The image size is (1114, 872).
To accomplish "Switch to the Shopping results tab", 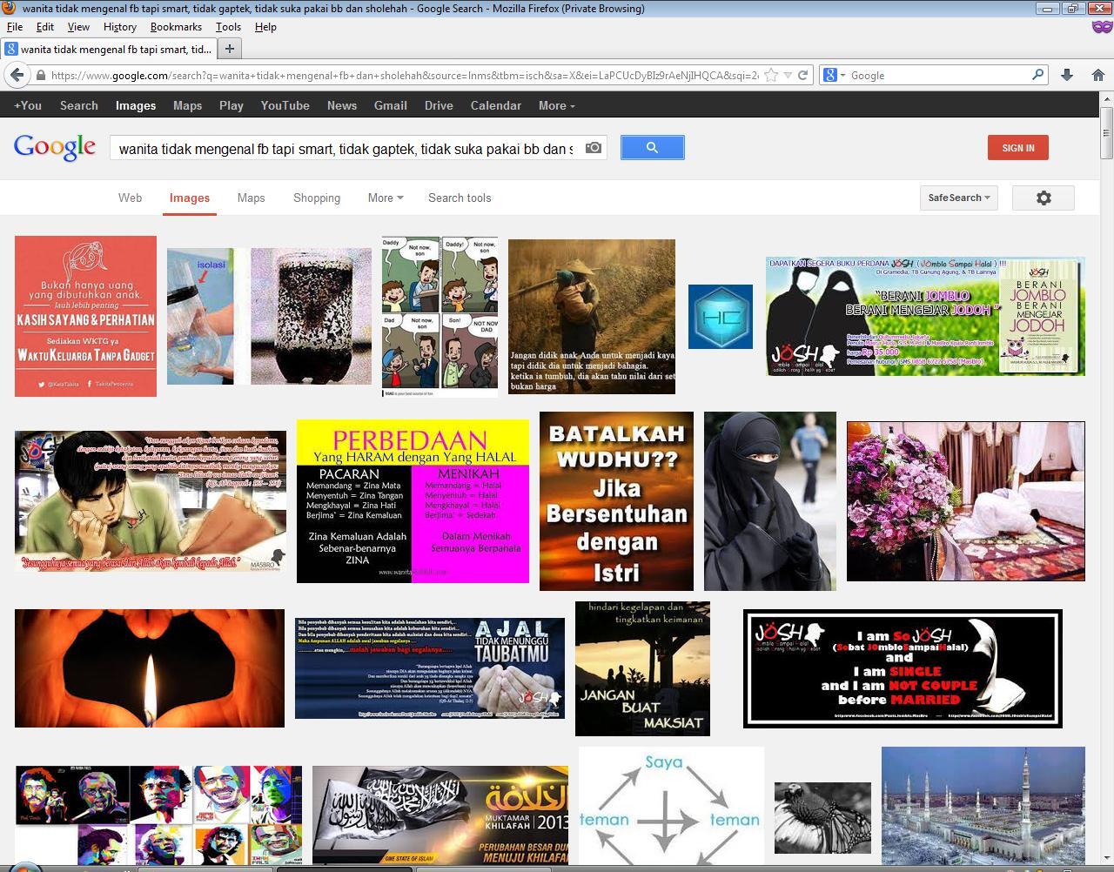I will [x=317, y=198].
